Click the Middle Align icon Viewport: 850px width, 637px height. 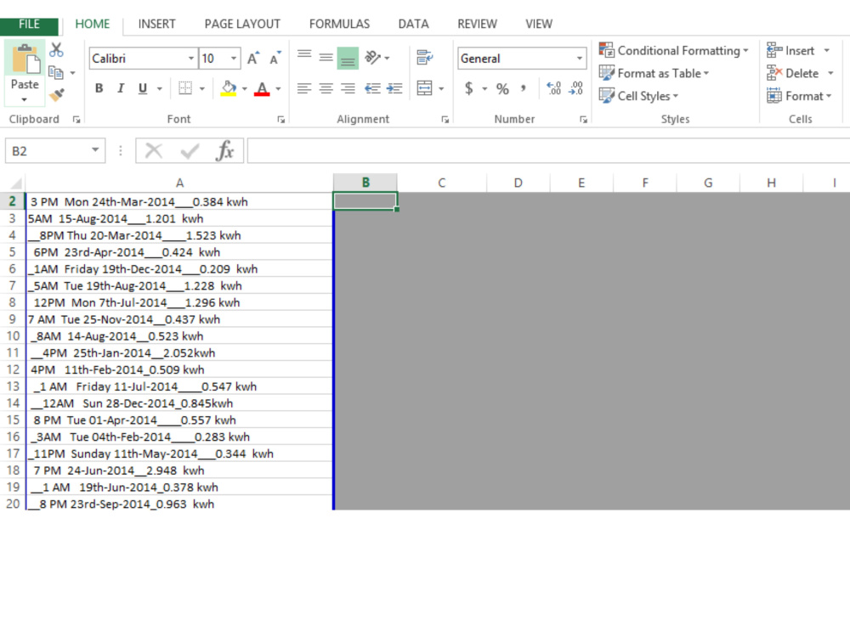[326, 58]
